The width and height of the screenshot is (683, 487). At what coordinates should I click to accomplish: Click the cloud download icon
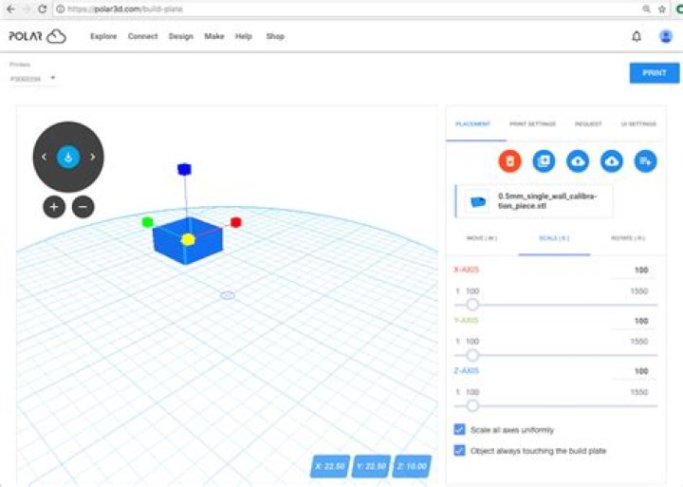(612, 161)
